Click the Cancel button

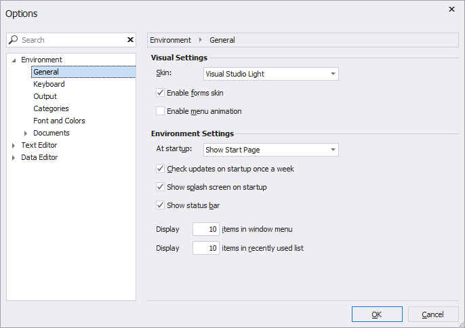coord(433,314)
